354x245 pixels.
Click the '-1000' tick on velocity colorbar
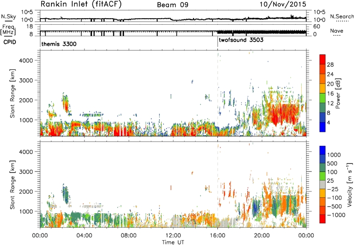[336, 215]
